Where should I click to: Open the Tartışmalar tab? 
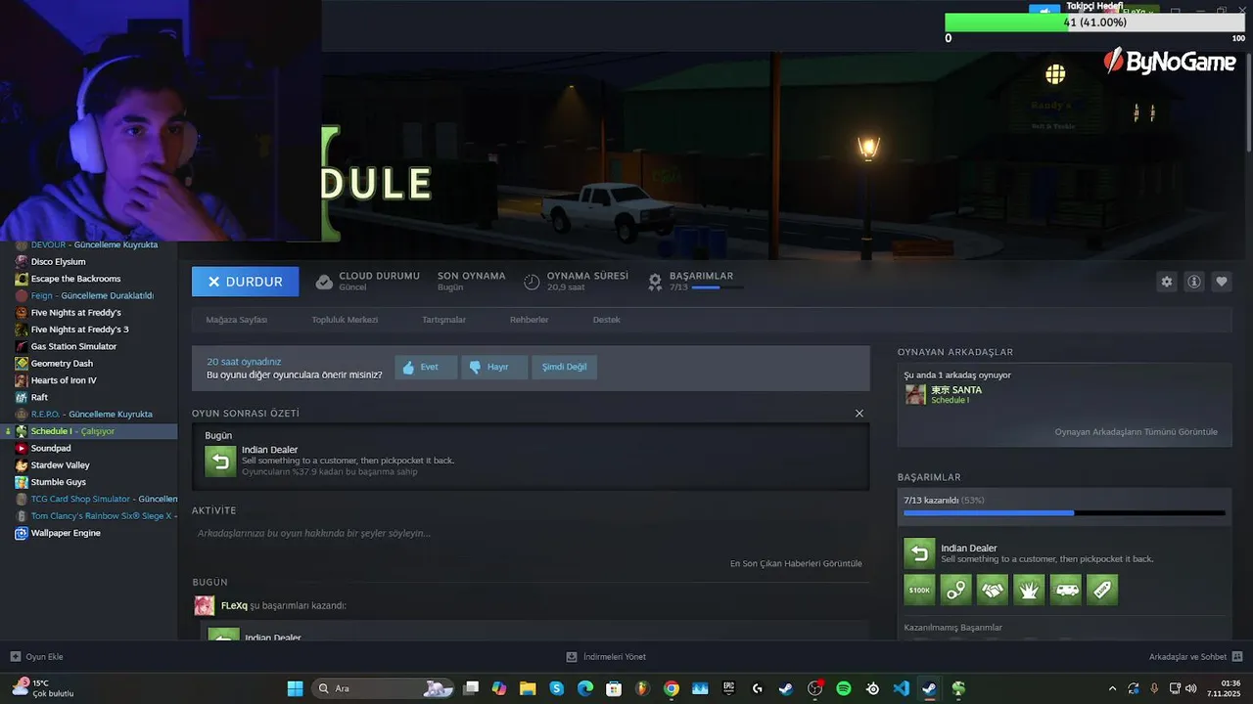(x=443, y=320)
